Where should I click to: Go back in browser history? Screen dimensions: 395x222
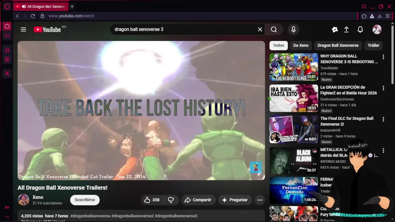[17, 16]
